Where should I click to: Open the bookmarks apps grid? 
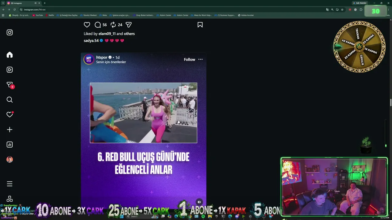point(3,15)
